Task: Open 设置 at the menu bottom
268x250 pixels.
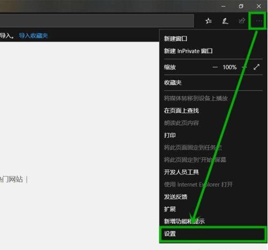Action: click(213, 234)
